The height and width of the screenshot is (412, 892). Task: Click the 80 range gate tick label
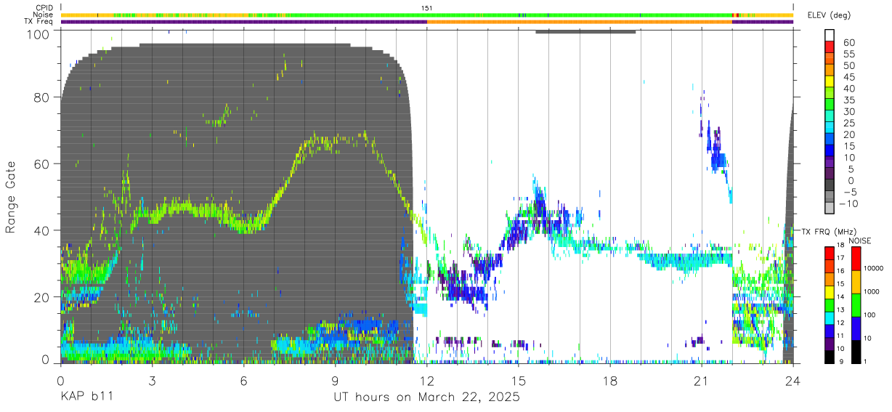coord(41,97)
